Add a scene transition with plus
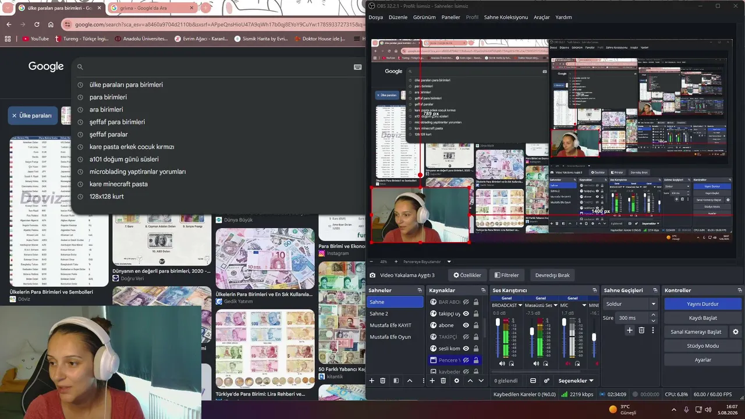745x419 pixels. point(629,330)
